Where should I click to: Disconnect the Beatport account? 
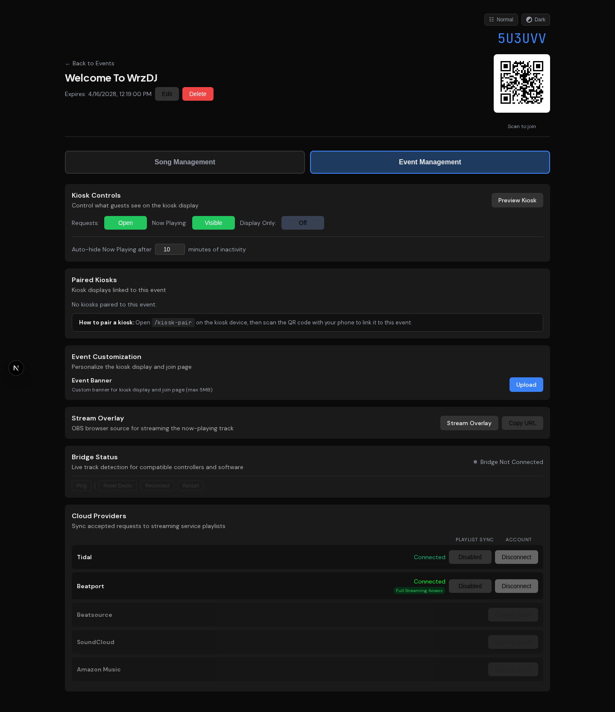click(516, 586)
